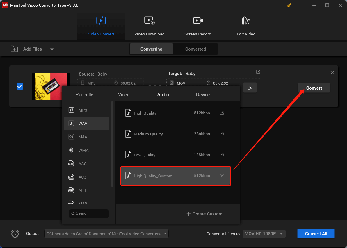Select the Low Quality preset label
Image resolution: width=347 pixels, height=248 pixels.
pos(145,155)
